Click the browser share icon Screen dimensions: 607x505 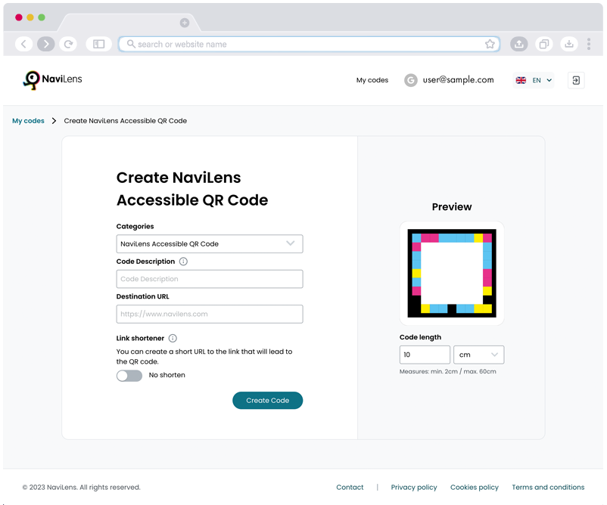click(518, 45)
